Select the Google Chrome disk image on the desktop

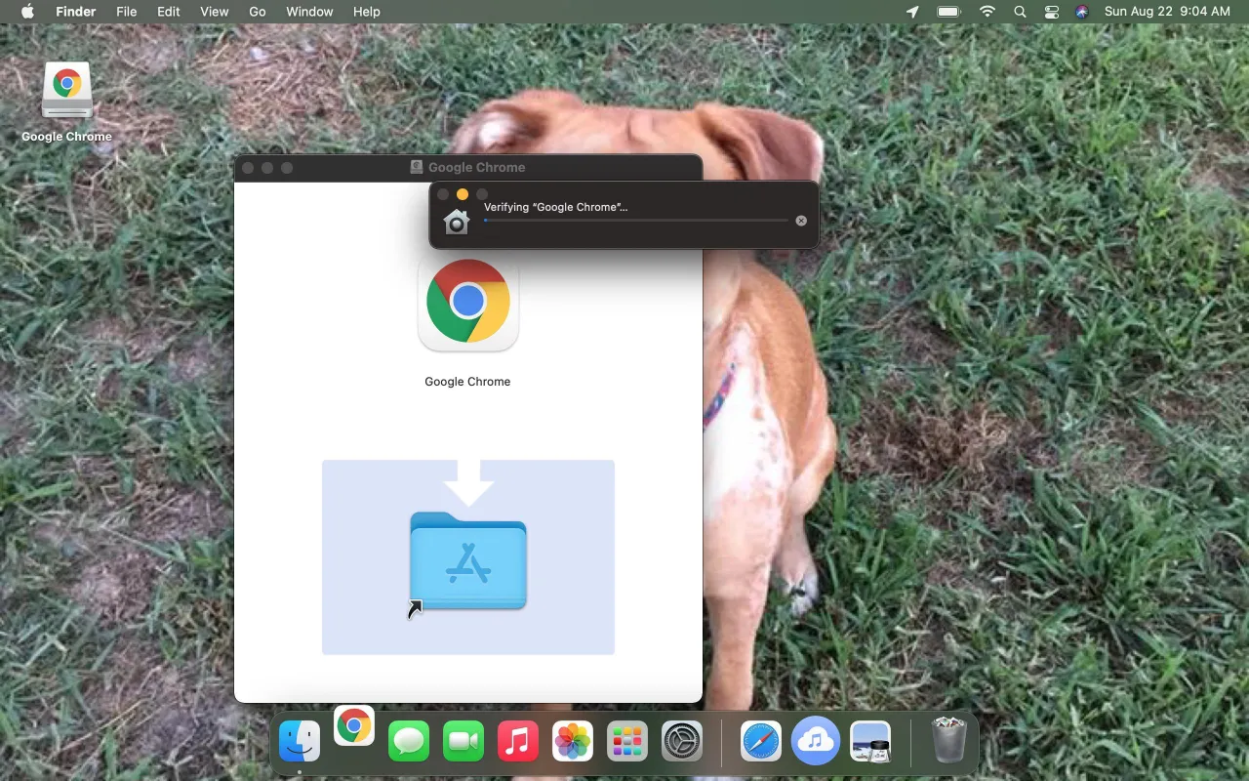(x=66, y=88)
